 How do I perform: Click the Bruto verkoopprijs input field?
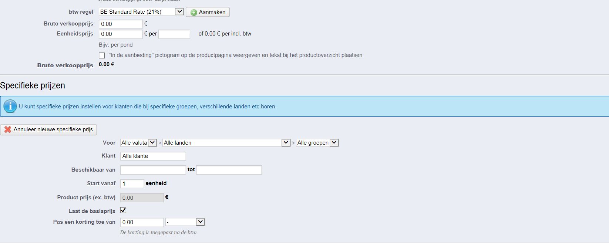121,24
